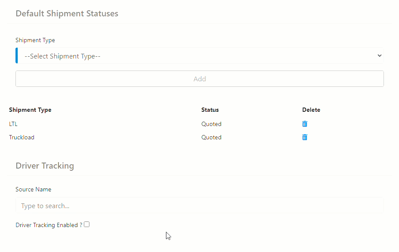Click the Source Name field label

(34, 189)
